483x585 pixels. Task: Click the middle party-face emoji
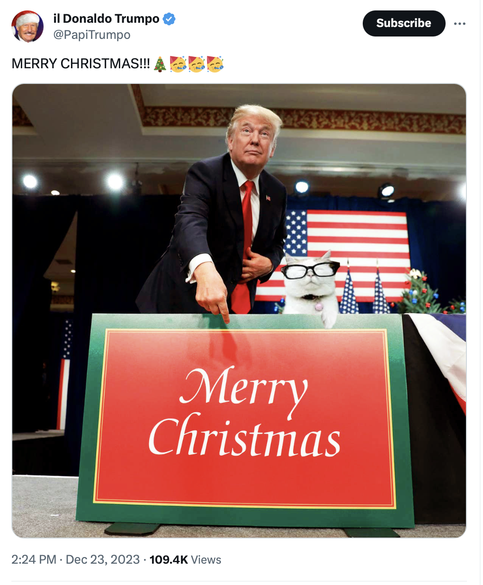coord(196,64)
